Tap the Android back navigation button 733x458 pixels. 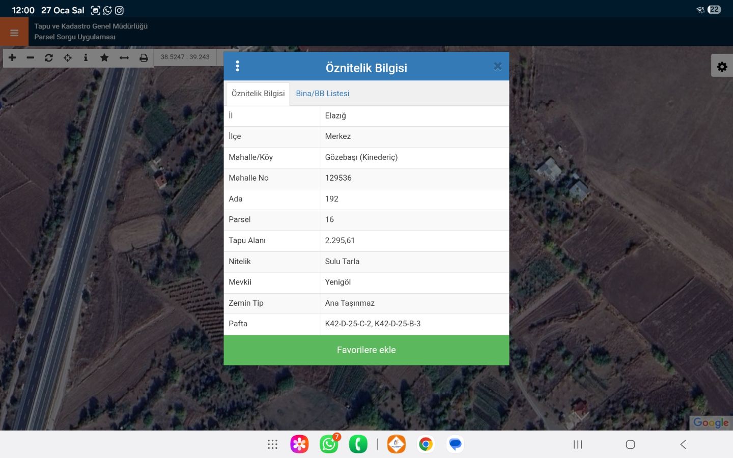[683, 444]
